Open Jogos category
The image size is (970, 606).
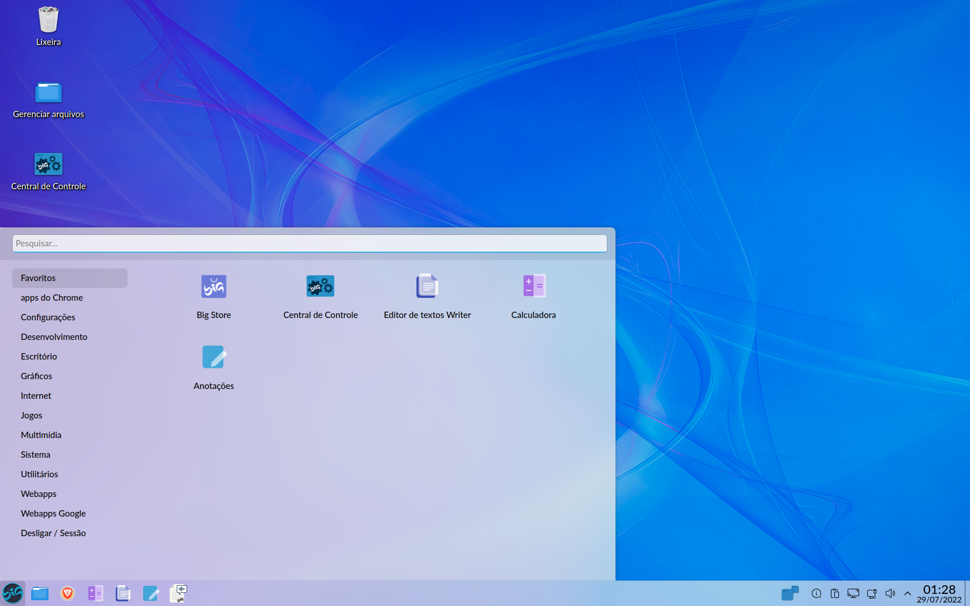click(70, 416)
